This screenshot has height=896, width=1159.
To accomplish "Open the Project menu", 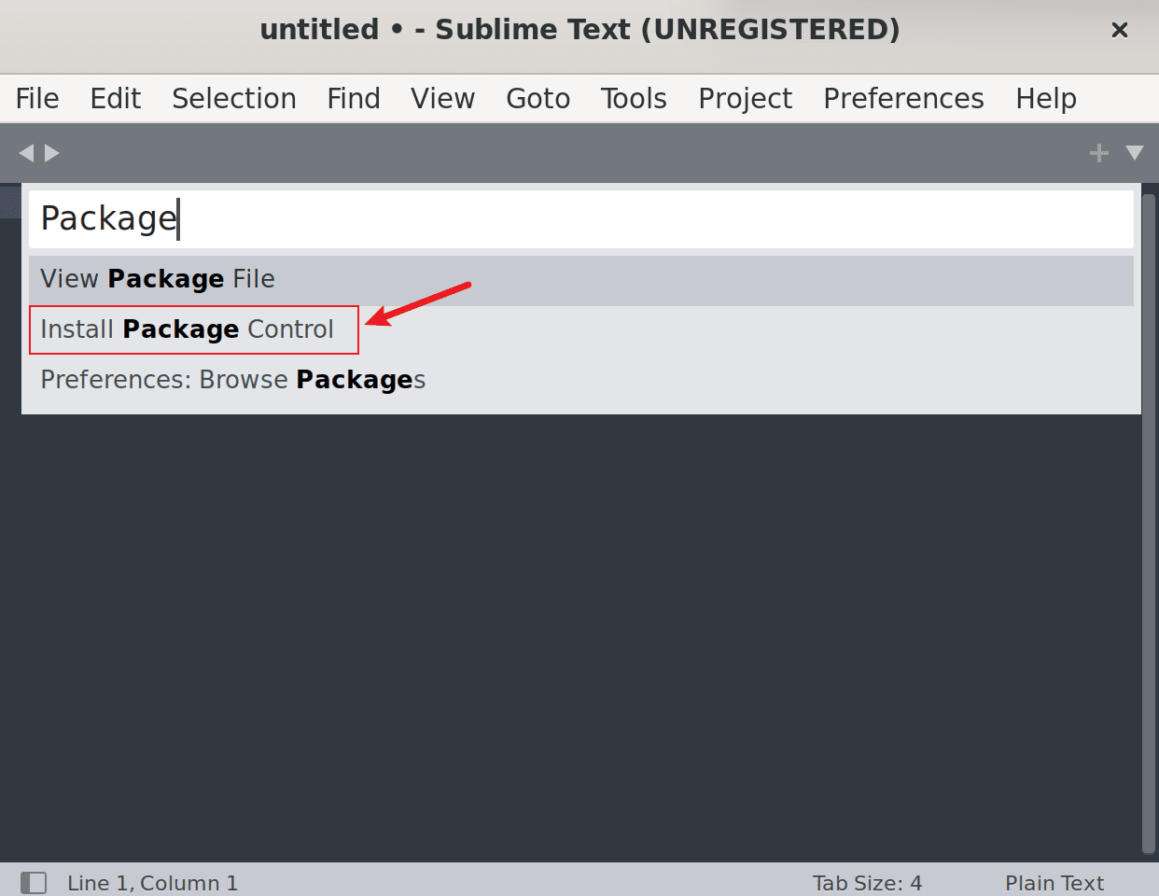I will pos(745,98).
